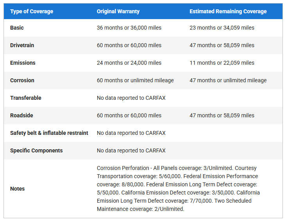Click the Notes row label
The image size is (286, 221).
(17, 189)
